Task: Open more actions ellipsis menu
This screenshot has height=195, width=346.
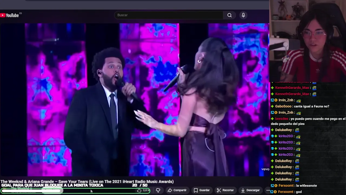Action: (x=268, y=190)
